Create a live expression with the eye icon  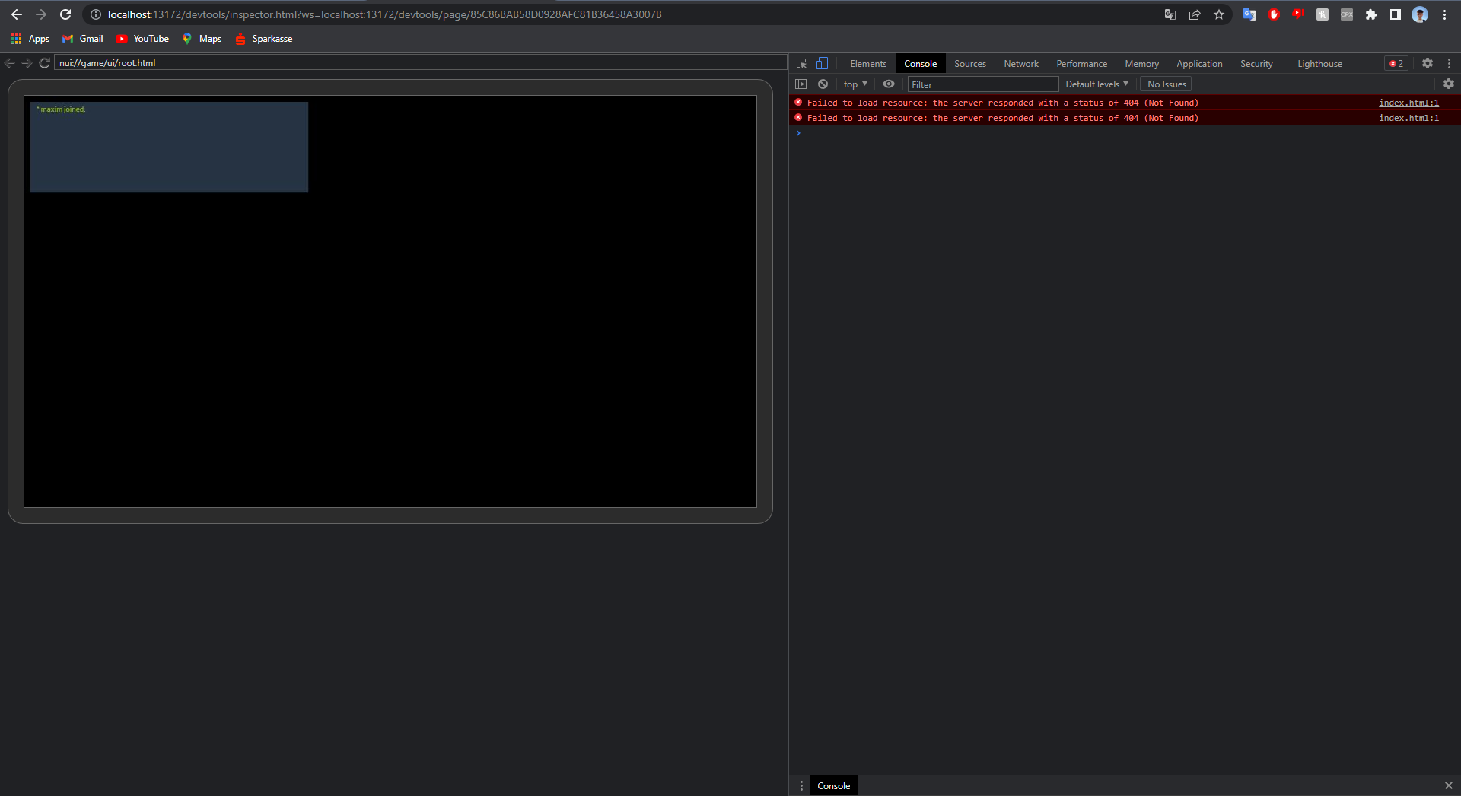(x=888, y=84)
